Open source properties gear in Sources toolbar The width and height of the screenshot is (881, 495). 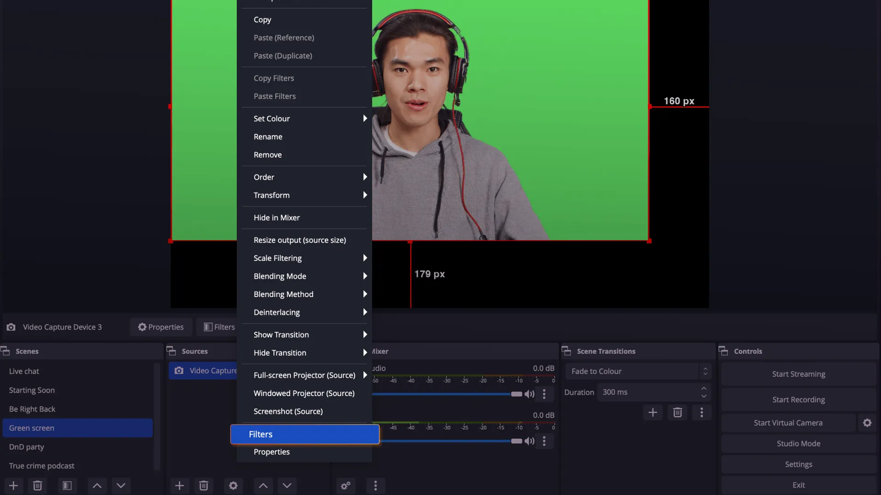tap(233, 485)
